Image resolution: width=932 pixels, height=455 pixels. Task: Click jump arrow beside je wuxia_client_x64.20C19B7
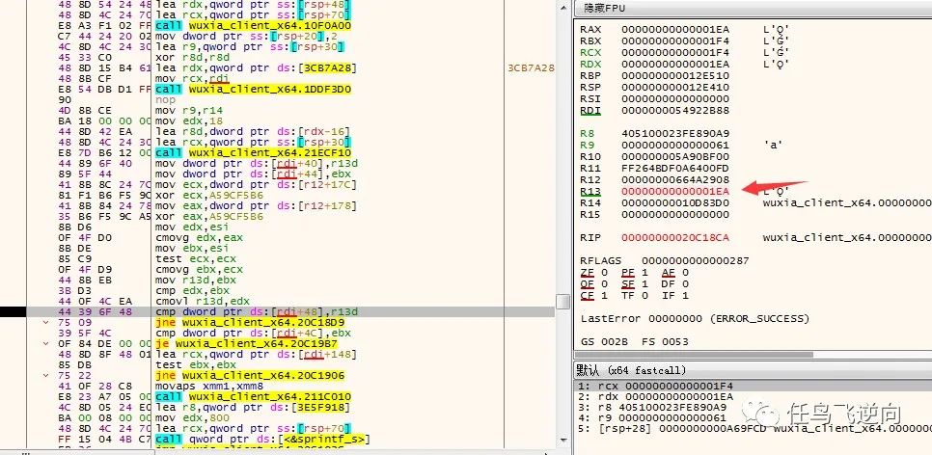(x=46, y=343)
